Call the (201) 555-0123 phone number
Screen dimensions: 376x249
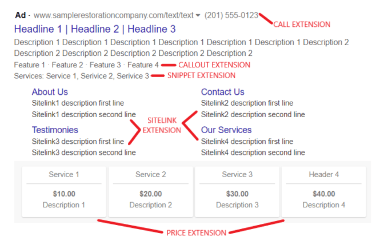coord(230,15)
